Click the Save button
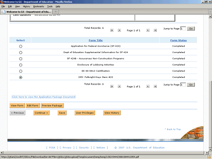 pos(62,113)
